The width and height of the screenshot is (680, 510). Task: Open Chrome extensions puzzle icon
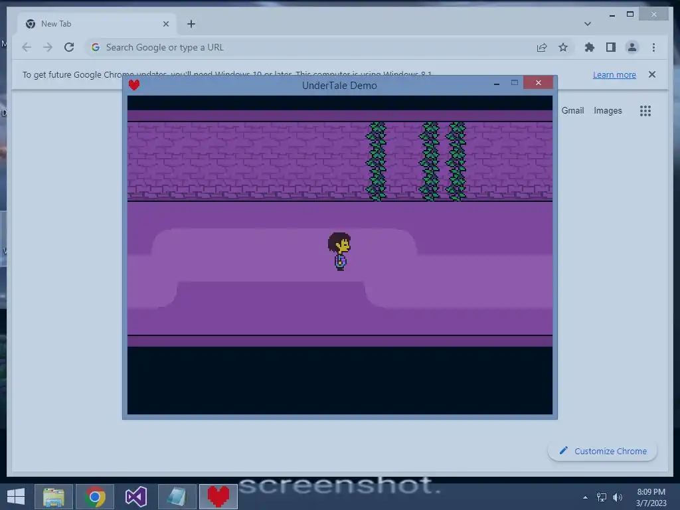(590, 47)
